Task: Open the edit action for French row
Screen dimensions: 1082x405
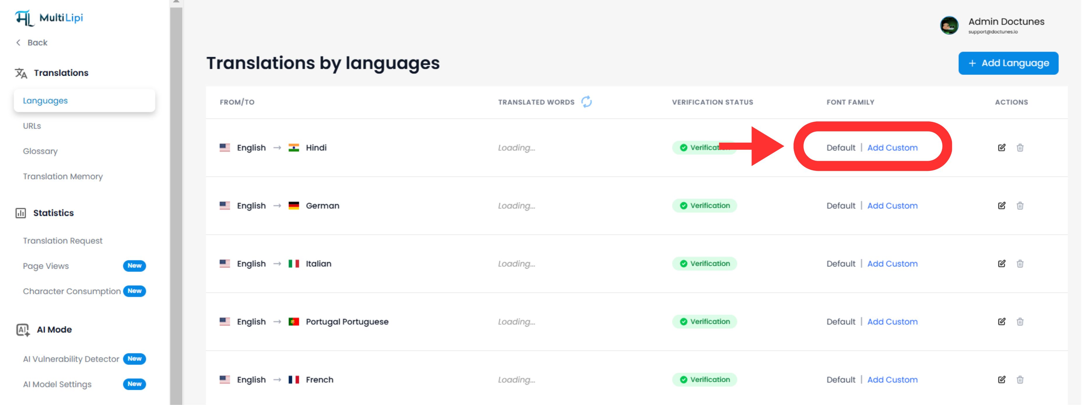Action: tap(1001, 379)
